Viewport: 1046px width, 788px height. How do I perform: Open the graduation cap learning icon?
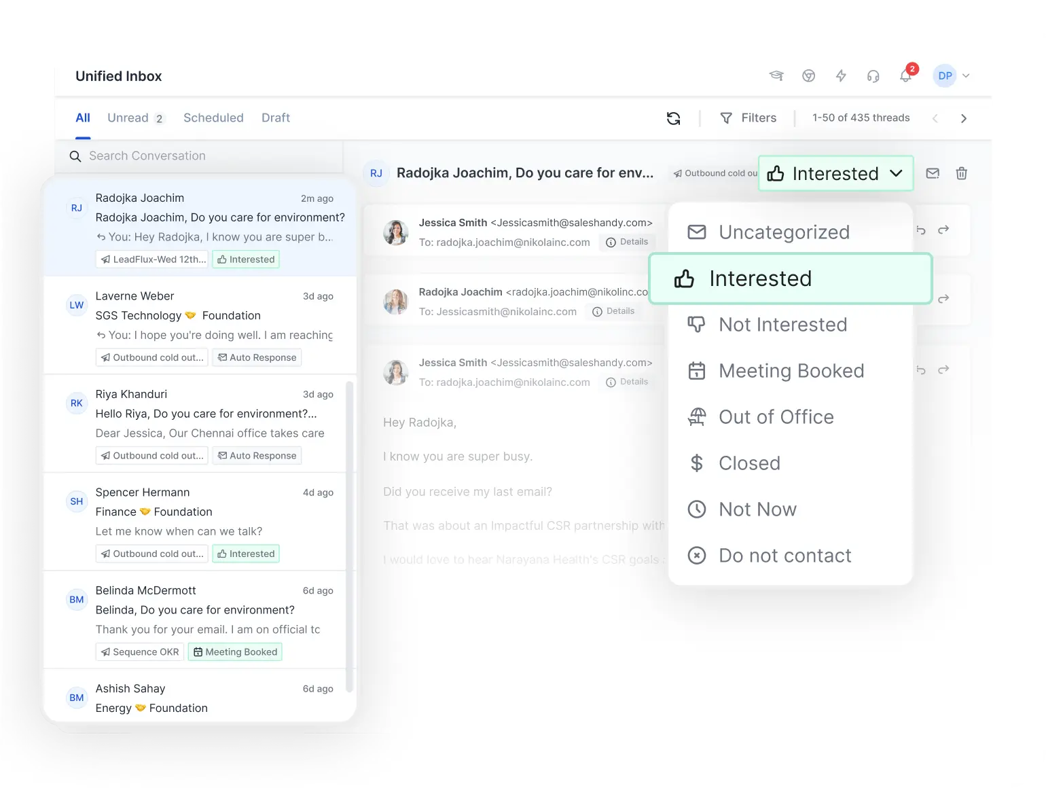click(x=776, y=76)
